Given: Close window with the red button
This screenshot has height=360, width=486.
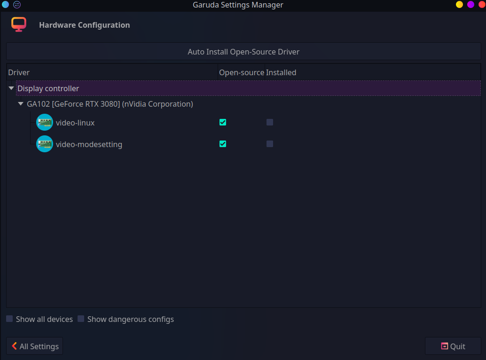Looking at the screenshot, I should (482, 5).
